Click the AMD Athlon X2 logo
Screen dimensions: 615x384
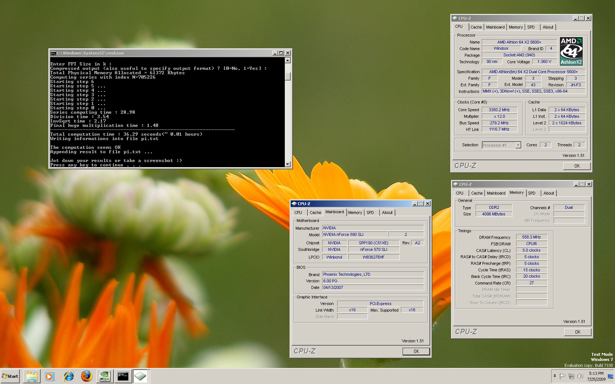pyautogui.click(x=571, y=51)
